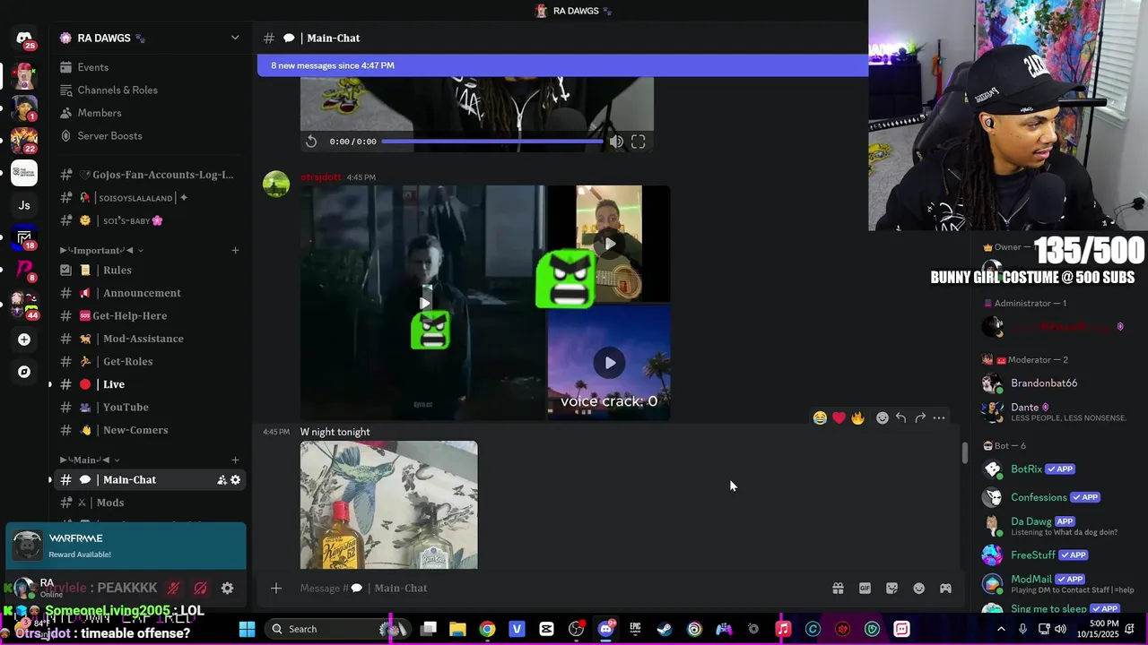Invite people to Main-Chat channel
Image resolution: width=1148 pixels, height=645 pixels.
222,480
